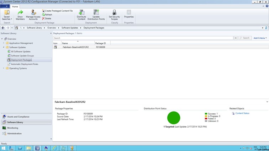Clear the search with the X button
This screenshot has height=151, width=269.
click(236, 38)
